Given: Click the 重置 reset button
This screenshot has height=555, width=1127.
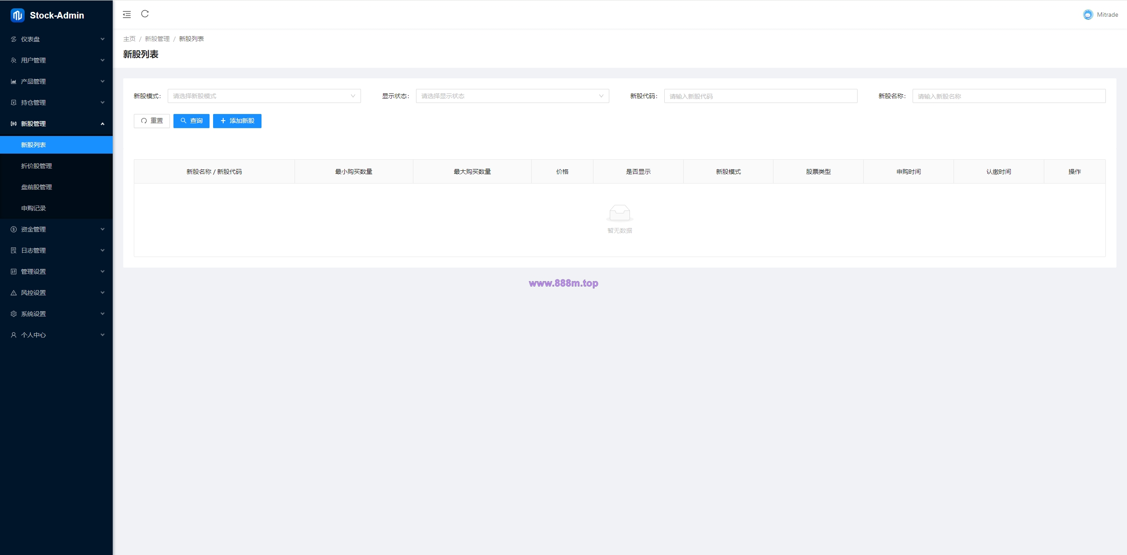Looking at the screenshot, I should (x=152, y=121).
